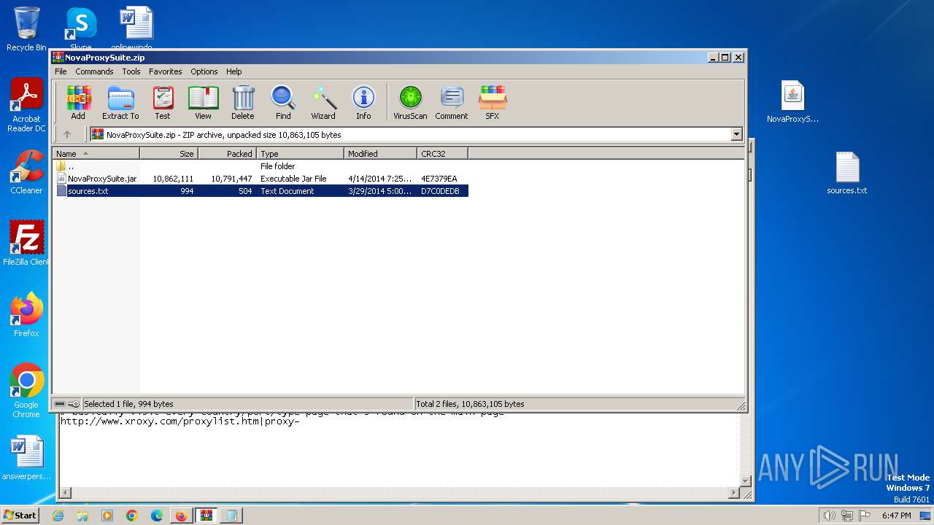Open Firefox desktop shortcut
This screenshot has height=525, width=934.
click(26, 315)
